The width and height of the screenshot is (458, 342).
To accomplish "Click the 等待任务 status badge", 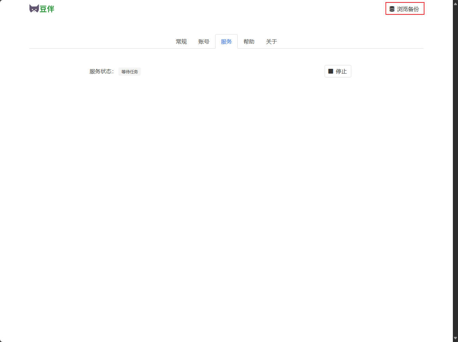I will [x=130, y=72].
